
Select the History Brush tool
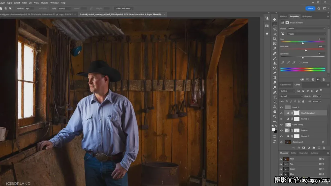(275, 68)
